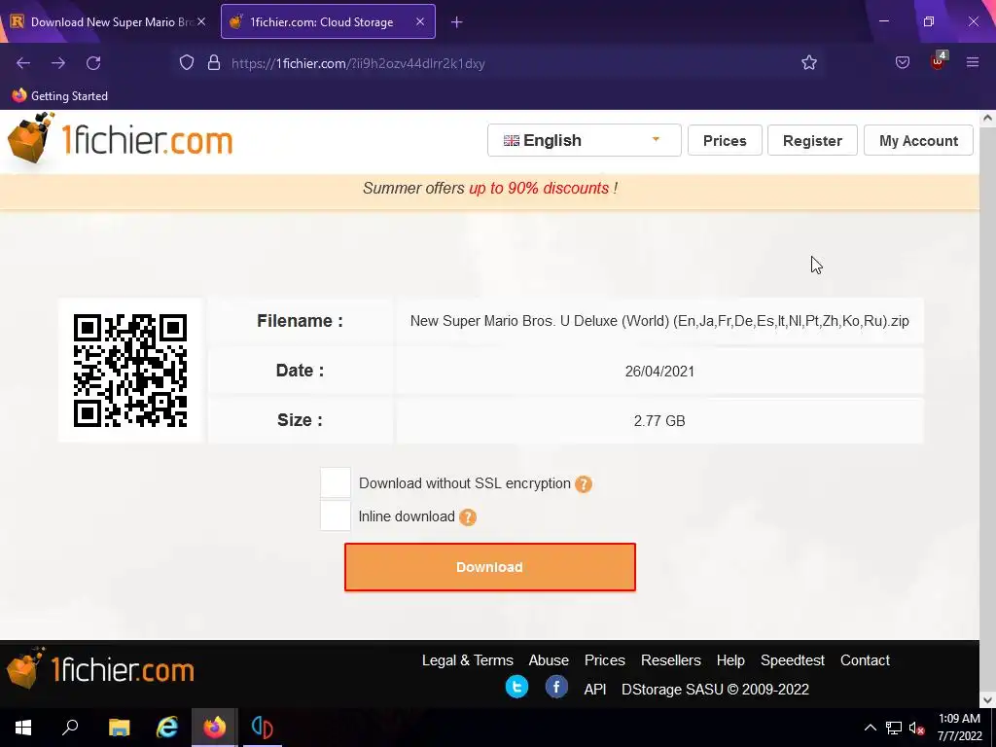The height and width of the screenshot is (747, 996).
Task: Open the uBlock extension icon
Action: pyautogui.click(x=939, y=61)
